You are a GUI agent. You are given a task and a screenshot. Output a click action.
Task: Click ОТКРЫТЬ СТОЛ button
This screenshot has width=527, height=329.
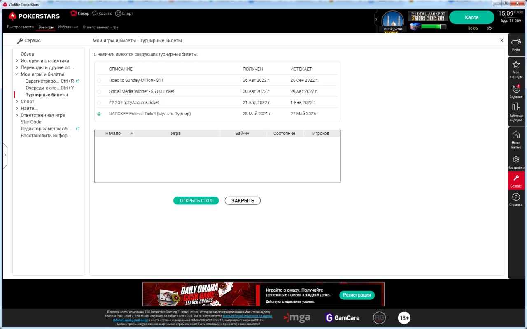click(196, 201)
